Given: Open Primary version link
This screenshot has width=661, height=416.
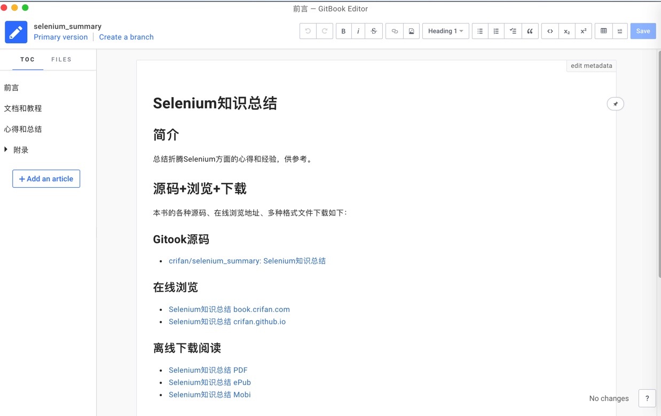Looking at the screenshot, I should point(61,37).
